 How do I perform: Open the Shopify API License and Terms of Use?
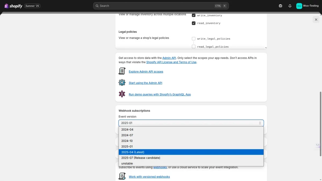click(x=171, y=62)
